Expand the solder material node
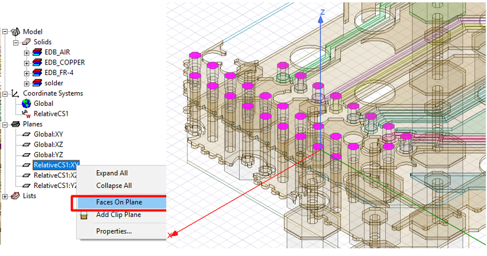This screenshot has height=256, width=487. [x=27, y=83]
